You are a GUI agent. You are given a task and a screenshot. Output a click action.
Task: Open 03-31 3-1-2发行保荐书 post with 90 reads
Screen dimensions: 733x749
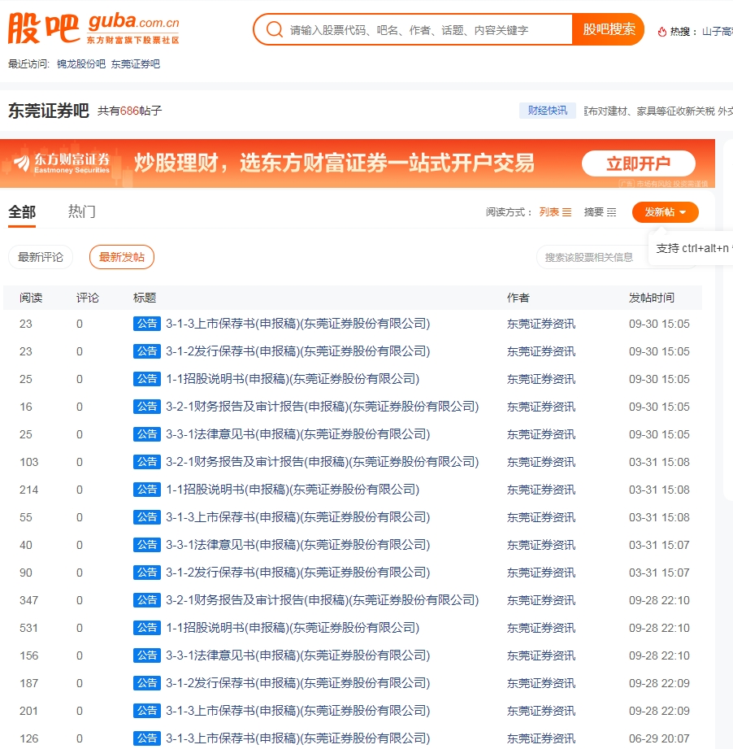(297, 573)
